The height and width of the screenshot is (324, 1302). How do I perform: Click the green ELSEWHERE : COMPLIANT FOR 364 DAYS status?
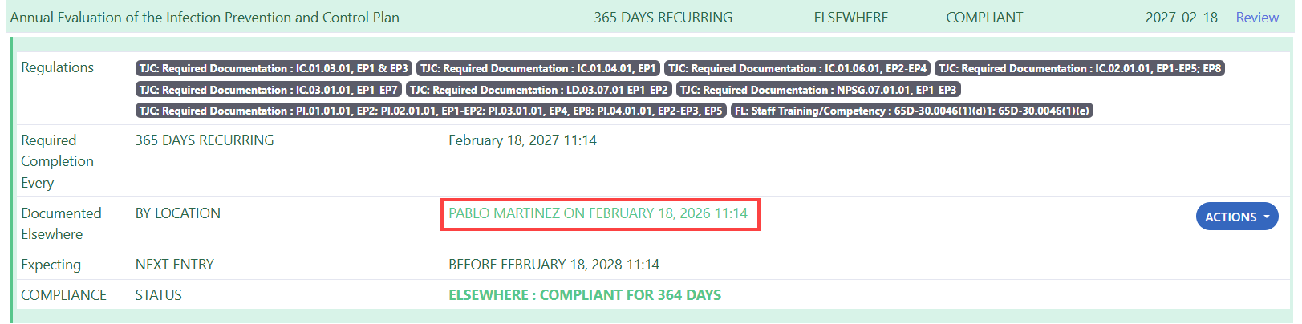point(585,295)
